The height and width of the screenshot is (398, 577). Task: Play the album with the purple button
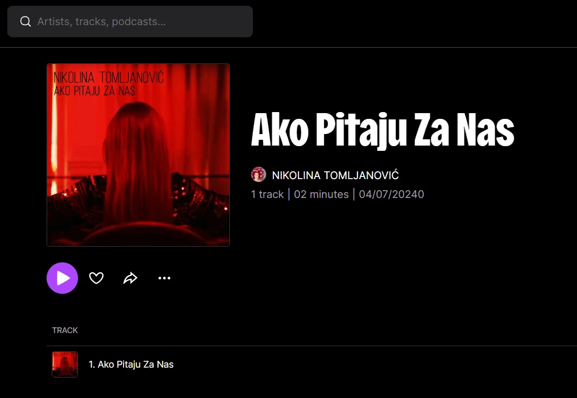(62, 278)
